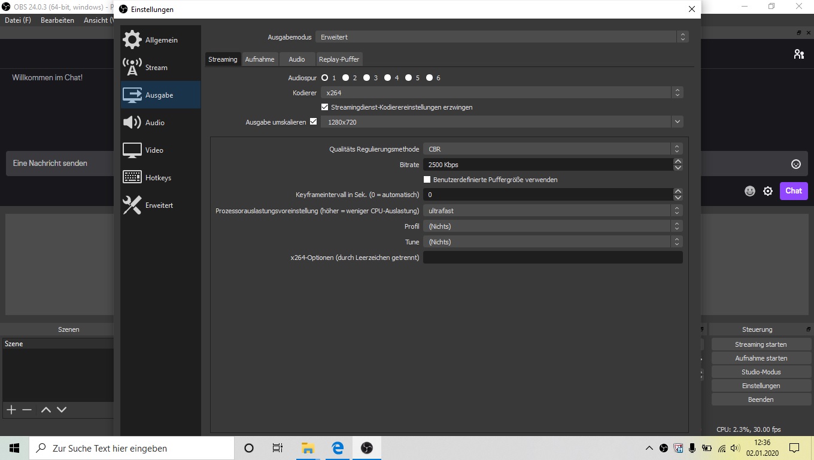Open Video settings monitor icon

[x=132, y=150]
